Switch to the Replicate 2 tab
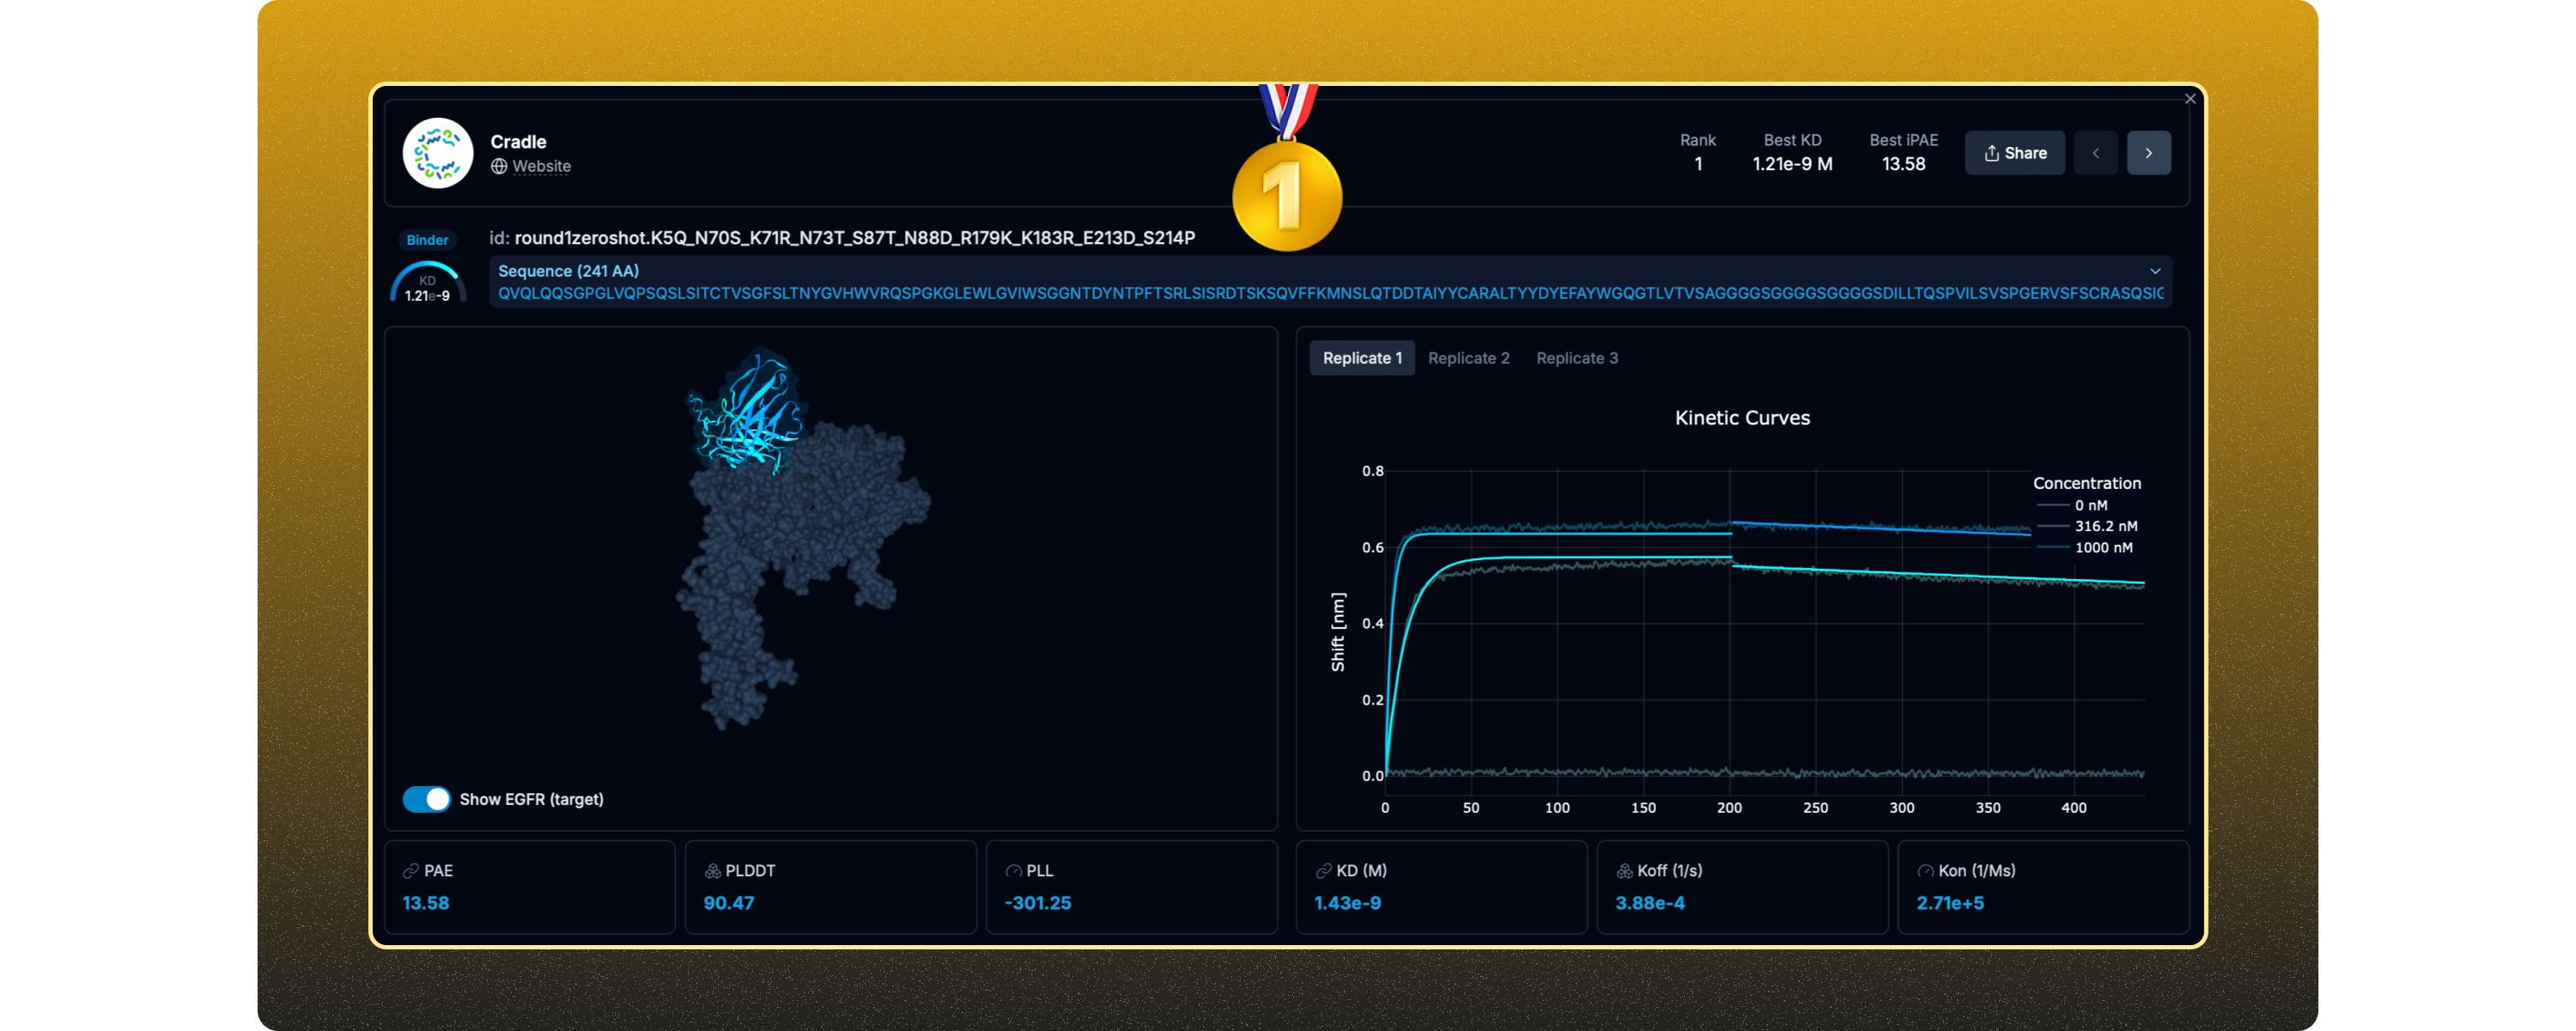Viewport: 2576px width, 1031px height. [x=1468, y=358]
